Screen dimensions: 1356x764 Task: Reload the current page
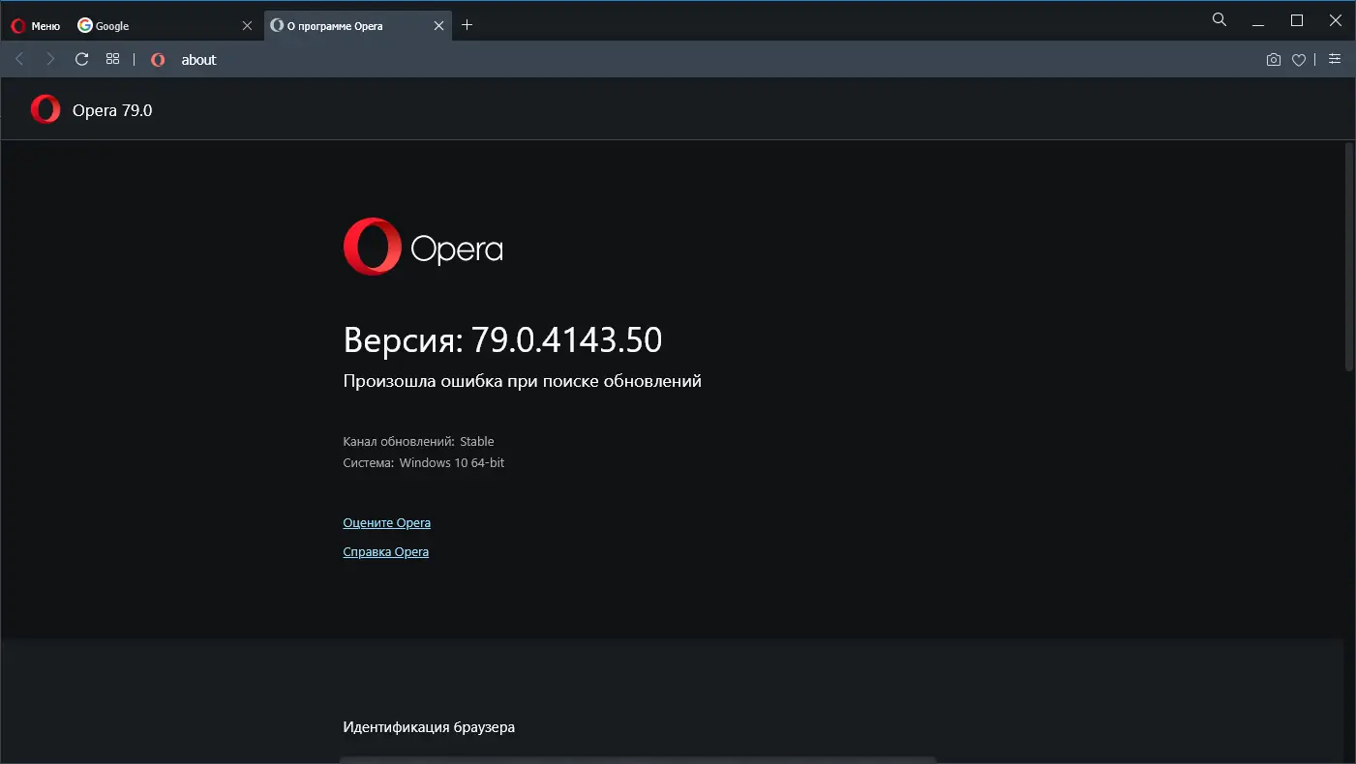pyautogui.click(x=81, y=59)
